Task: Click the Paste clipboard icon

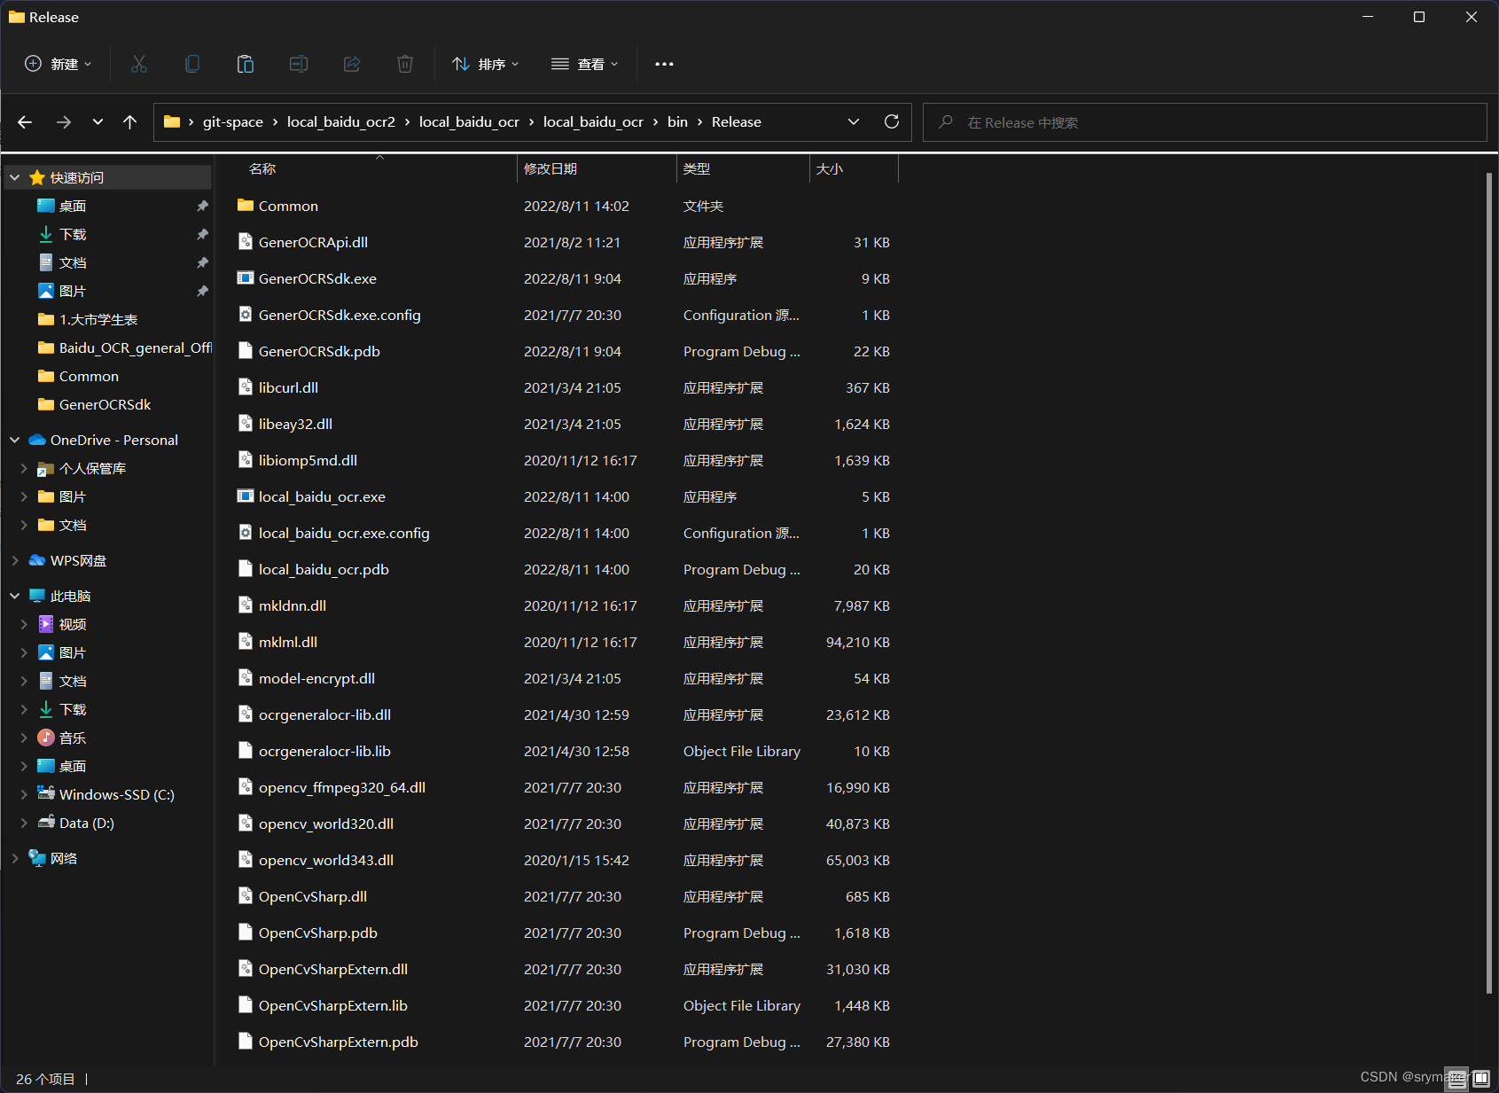Action: click(246, 64)
